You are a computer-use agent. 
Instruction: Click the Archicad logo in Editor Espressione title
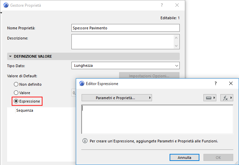click(x=82, y=83)
